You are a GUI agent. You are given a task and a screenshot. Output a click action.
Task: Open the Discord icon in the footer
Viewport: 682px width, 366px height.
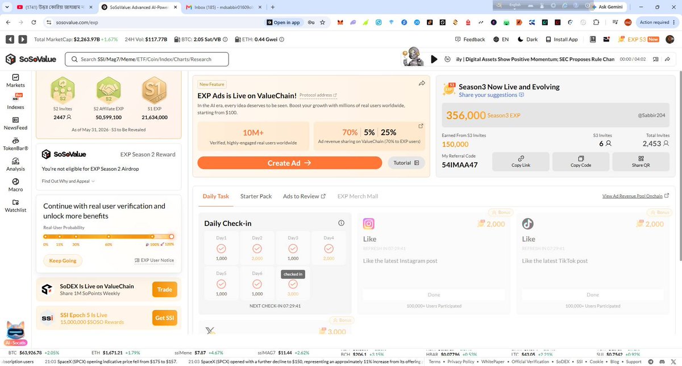[662, 361]
